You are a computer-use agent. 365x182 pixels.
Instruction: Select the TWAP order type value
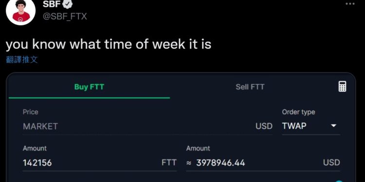tap(294, 126)
